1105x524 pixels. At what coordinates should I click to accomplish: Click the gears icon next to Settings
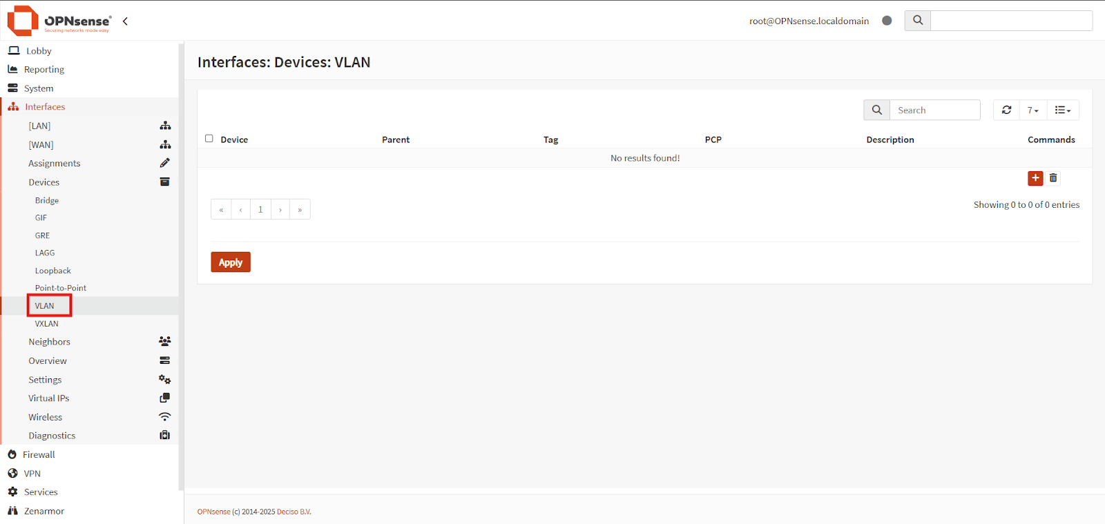pos(164,379)
